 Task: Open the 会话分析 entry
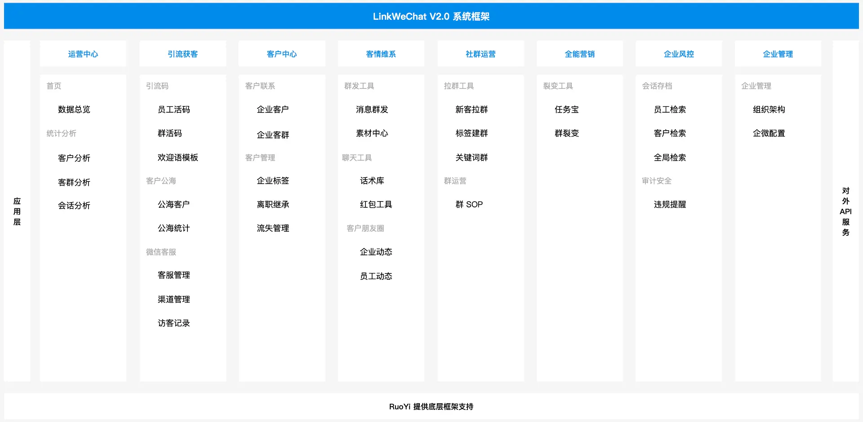pyautogui.click(x=74, y=206)
